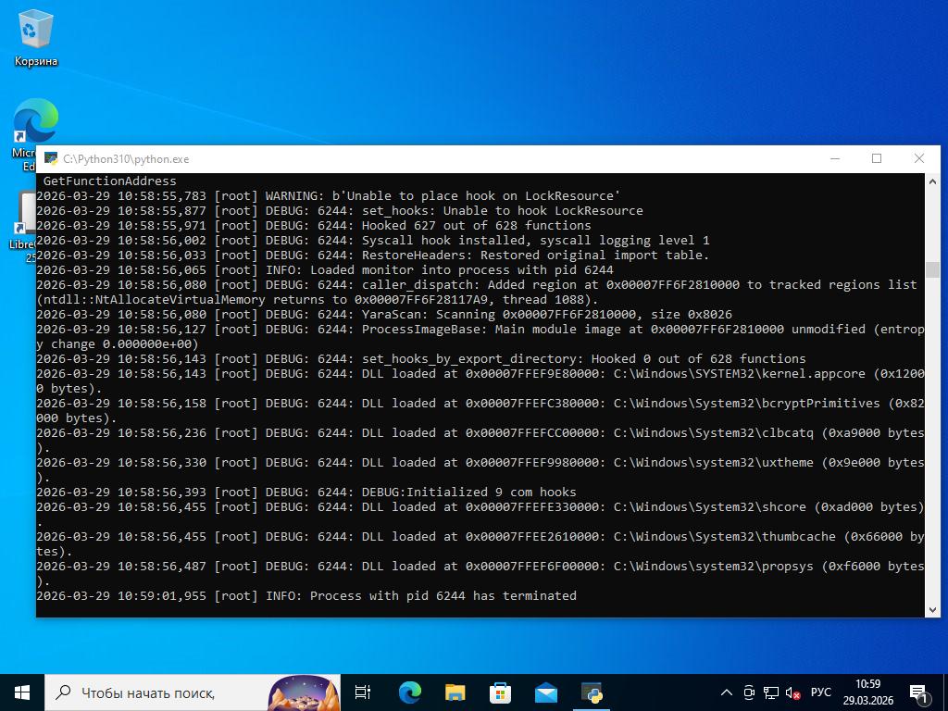Open the notification center

click(920, 692)
